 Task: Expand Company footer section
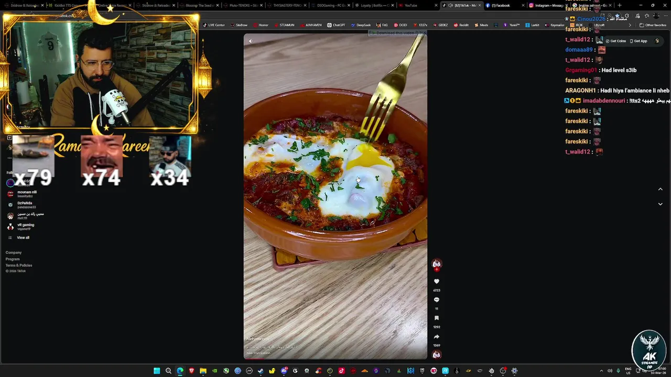(x=14, y=252)
